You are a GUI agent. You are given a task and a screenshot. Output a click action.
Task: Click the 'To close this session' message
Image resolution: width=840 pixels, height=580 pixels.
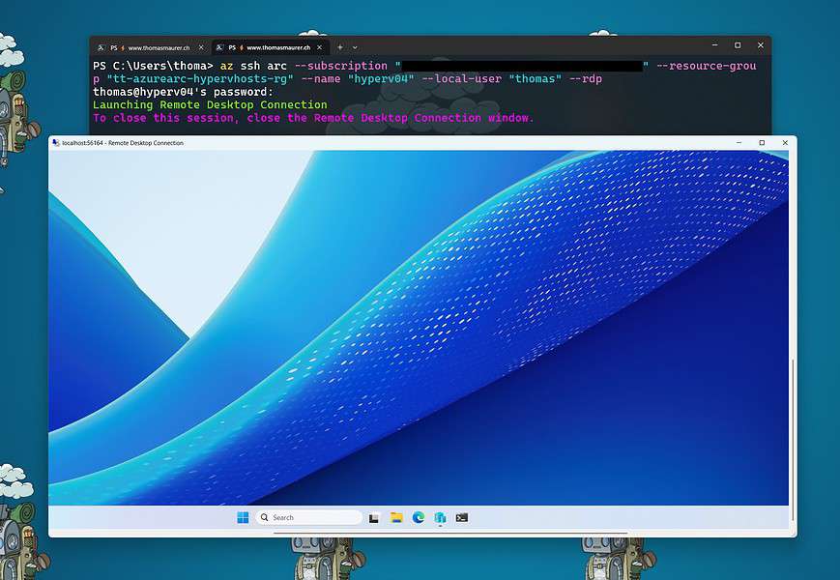coord(313,118)
